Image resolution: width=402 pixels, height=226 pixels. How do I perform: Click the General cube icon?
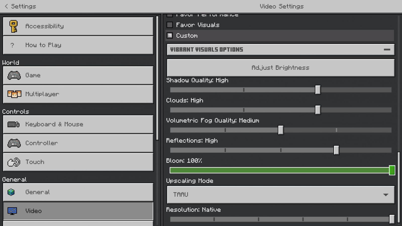click(11, 192)
